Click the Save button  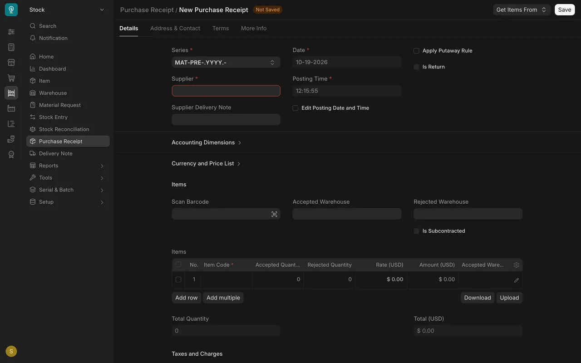(565, 10)
